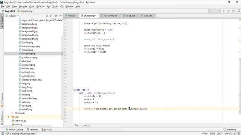Close the sling.png tab

[x=154, y=16]
